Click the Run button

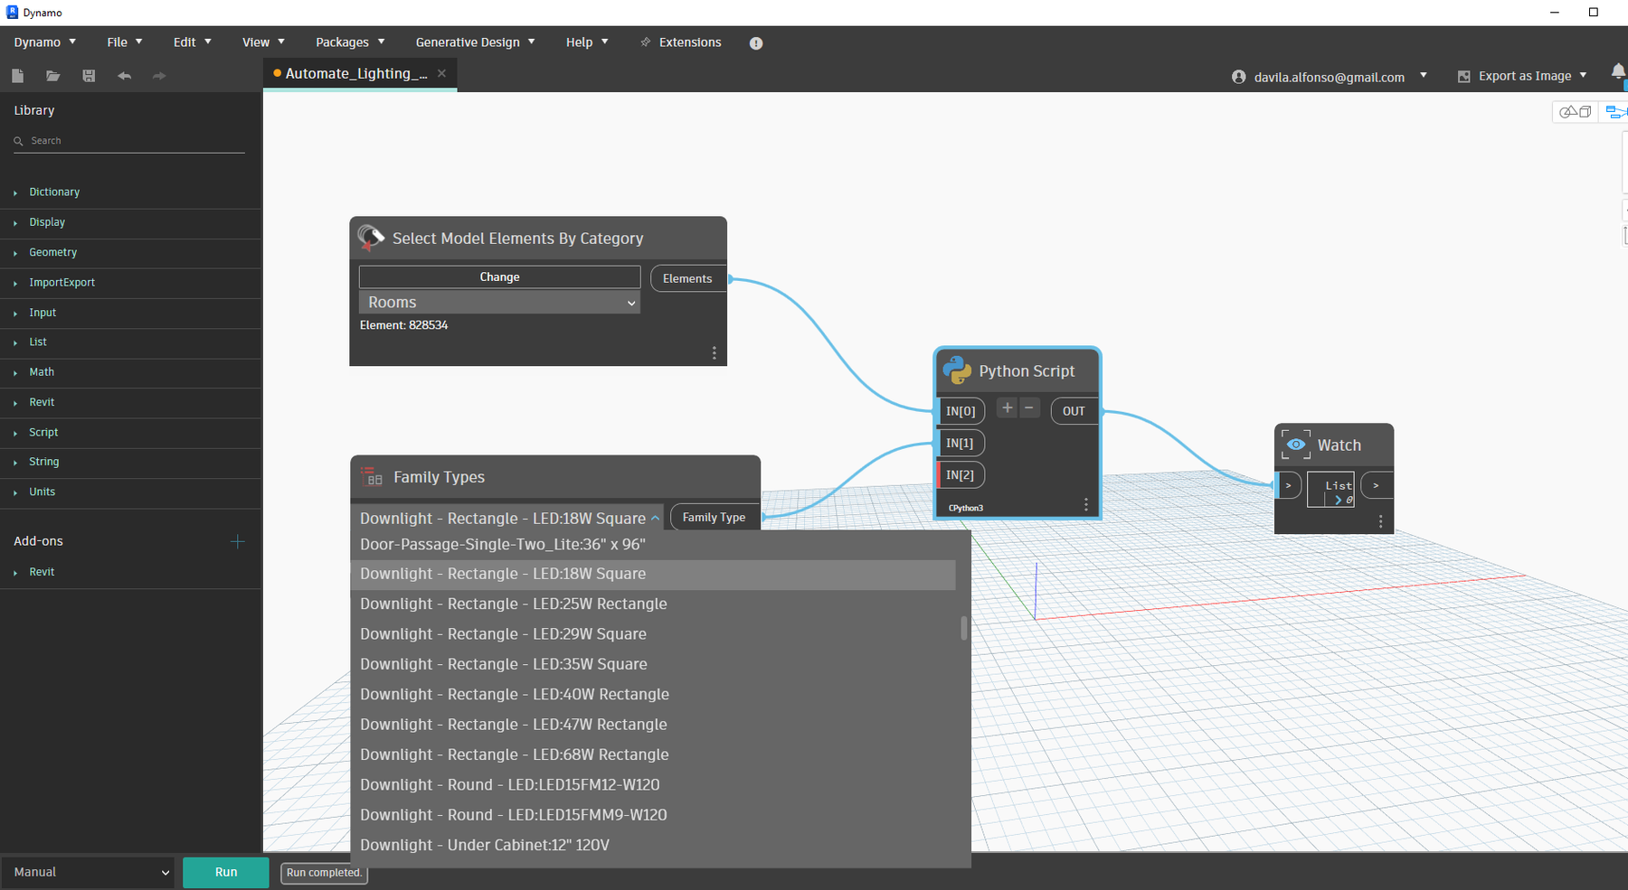pyautogui.click(x=226, y=872)
